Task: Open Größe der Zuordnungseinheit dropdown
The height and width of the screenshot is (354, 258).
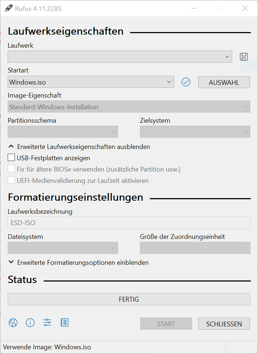Action: point(195,248)
